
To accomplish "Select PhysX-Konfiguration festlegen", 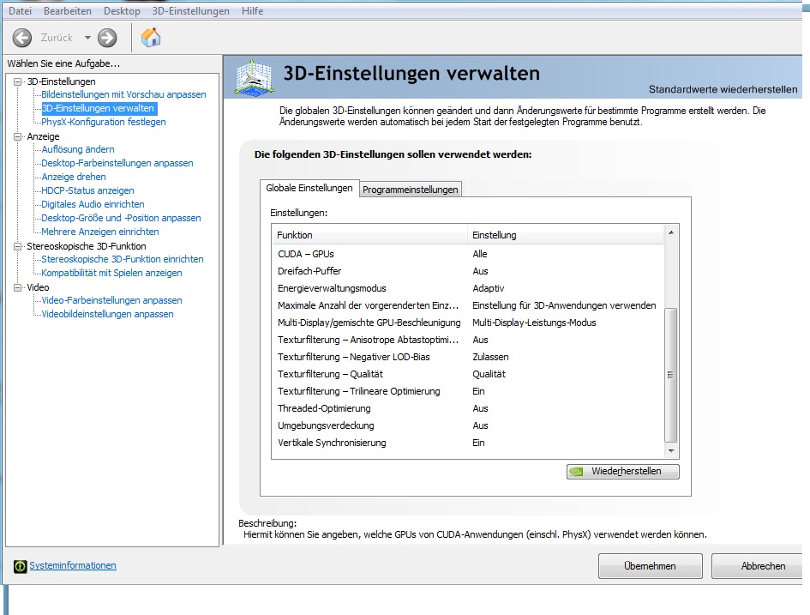I will point(104,122).
